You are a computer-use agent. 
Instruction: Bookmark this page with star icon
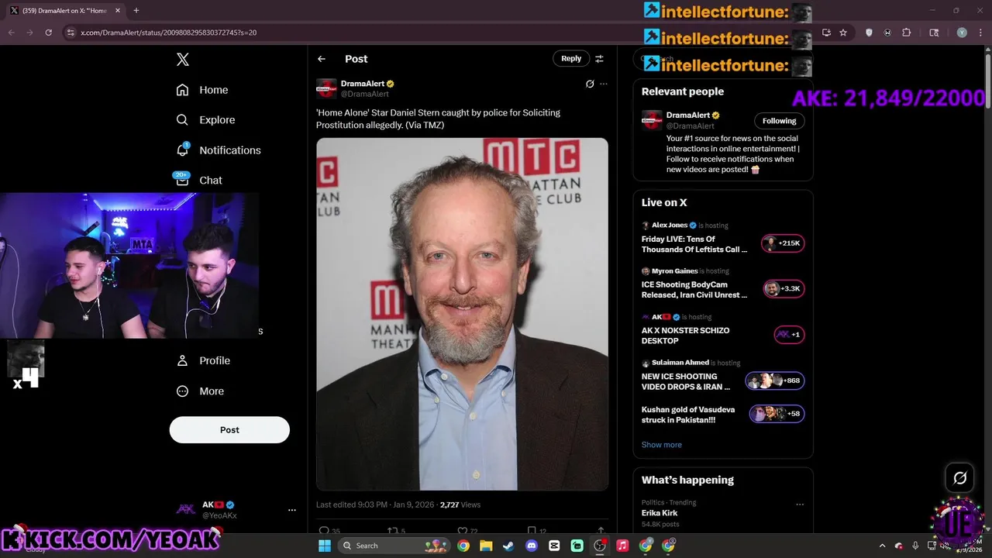coord(843,33)
